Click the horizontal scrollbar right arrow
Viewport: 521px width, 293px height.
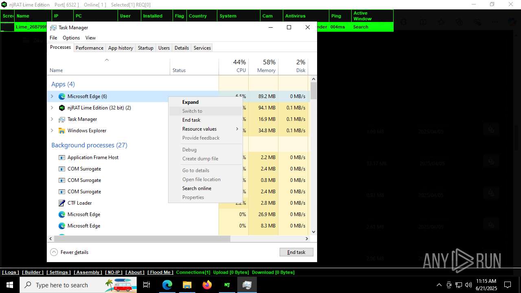(x=307, y=238)
